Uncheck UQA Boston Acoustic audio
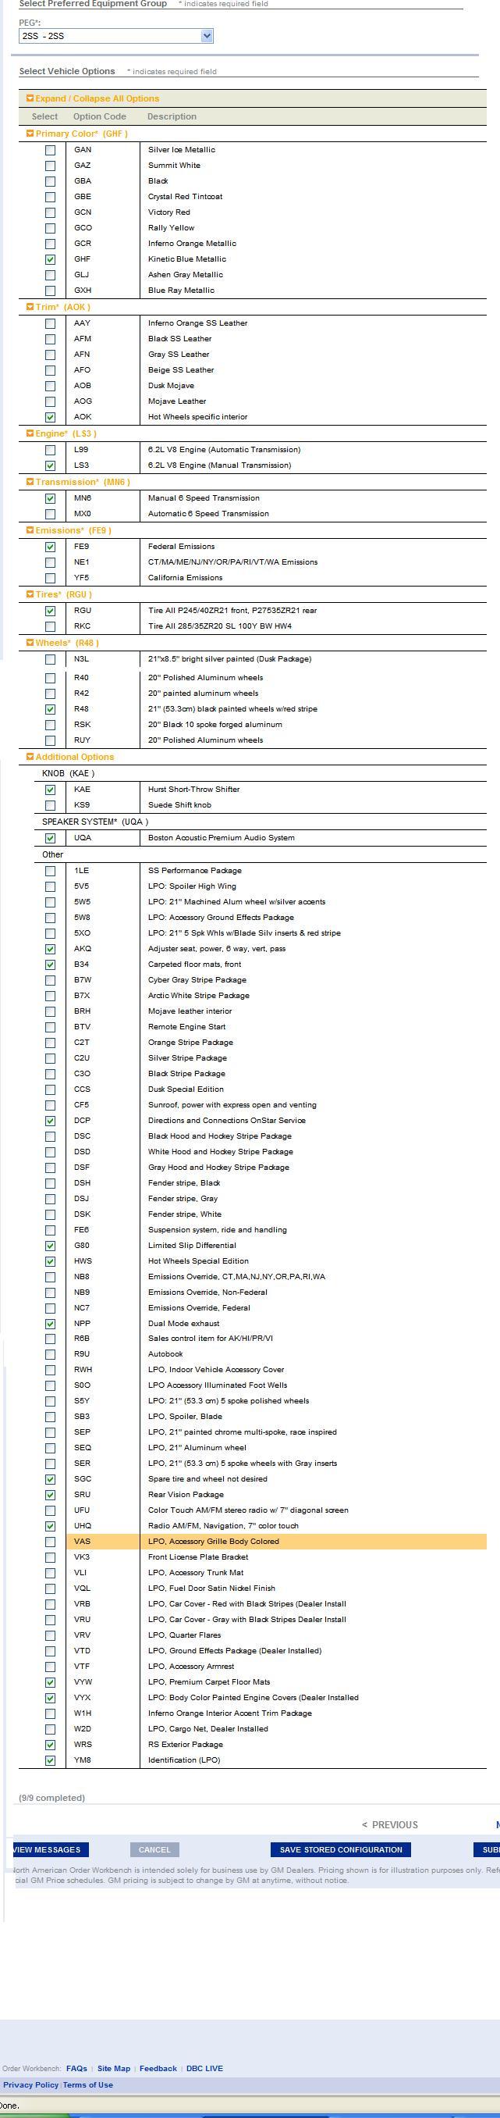 pyautogui.click(x=50, y=838)
